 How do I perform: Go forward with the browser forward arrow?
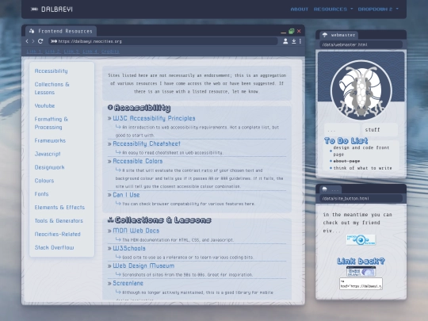coord(33,41)
